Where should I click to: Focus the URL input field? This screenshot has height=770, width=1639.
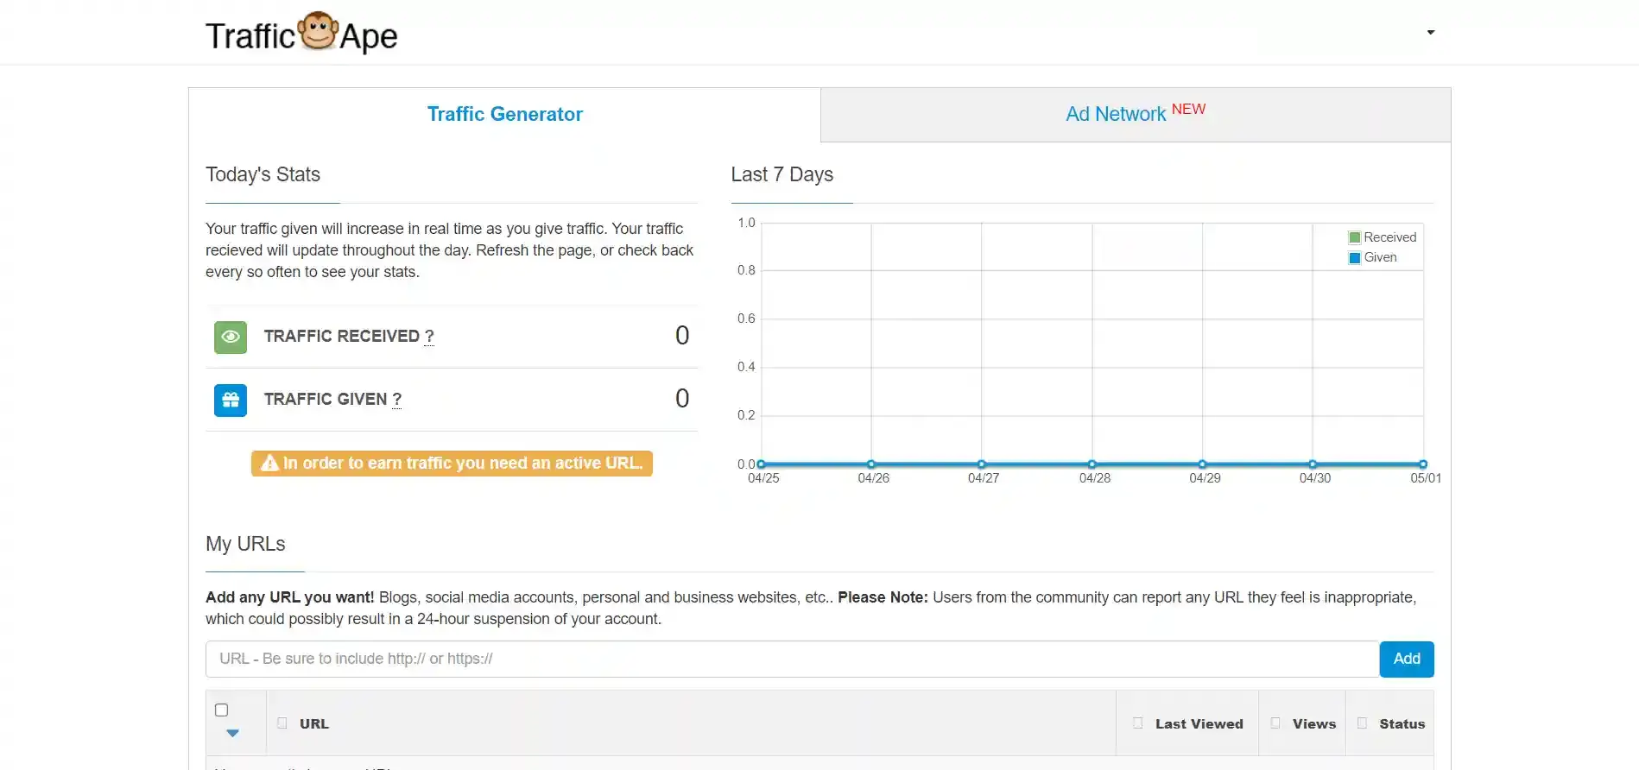pos(792,659)
